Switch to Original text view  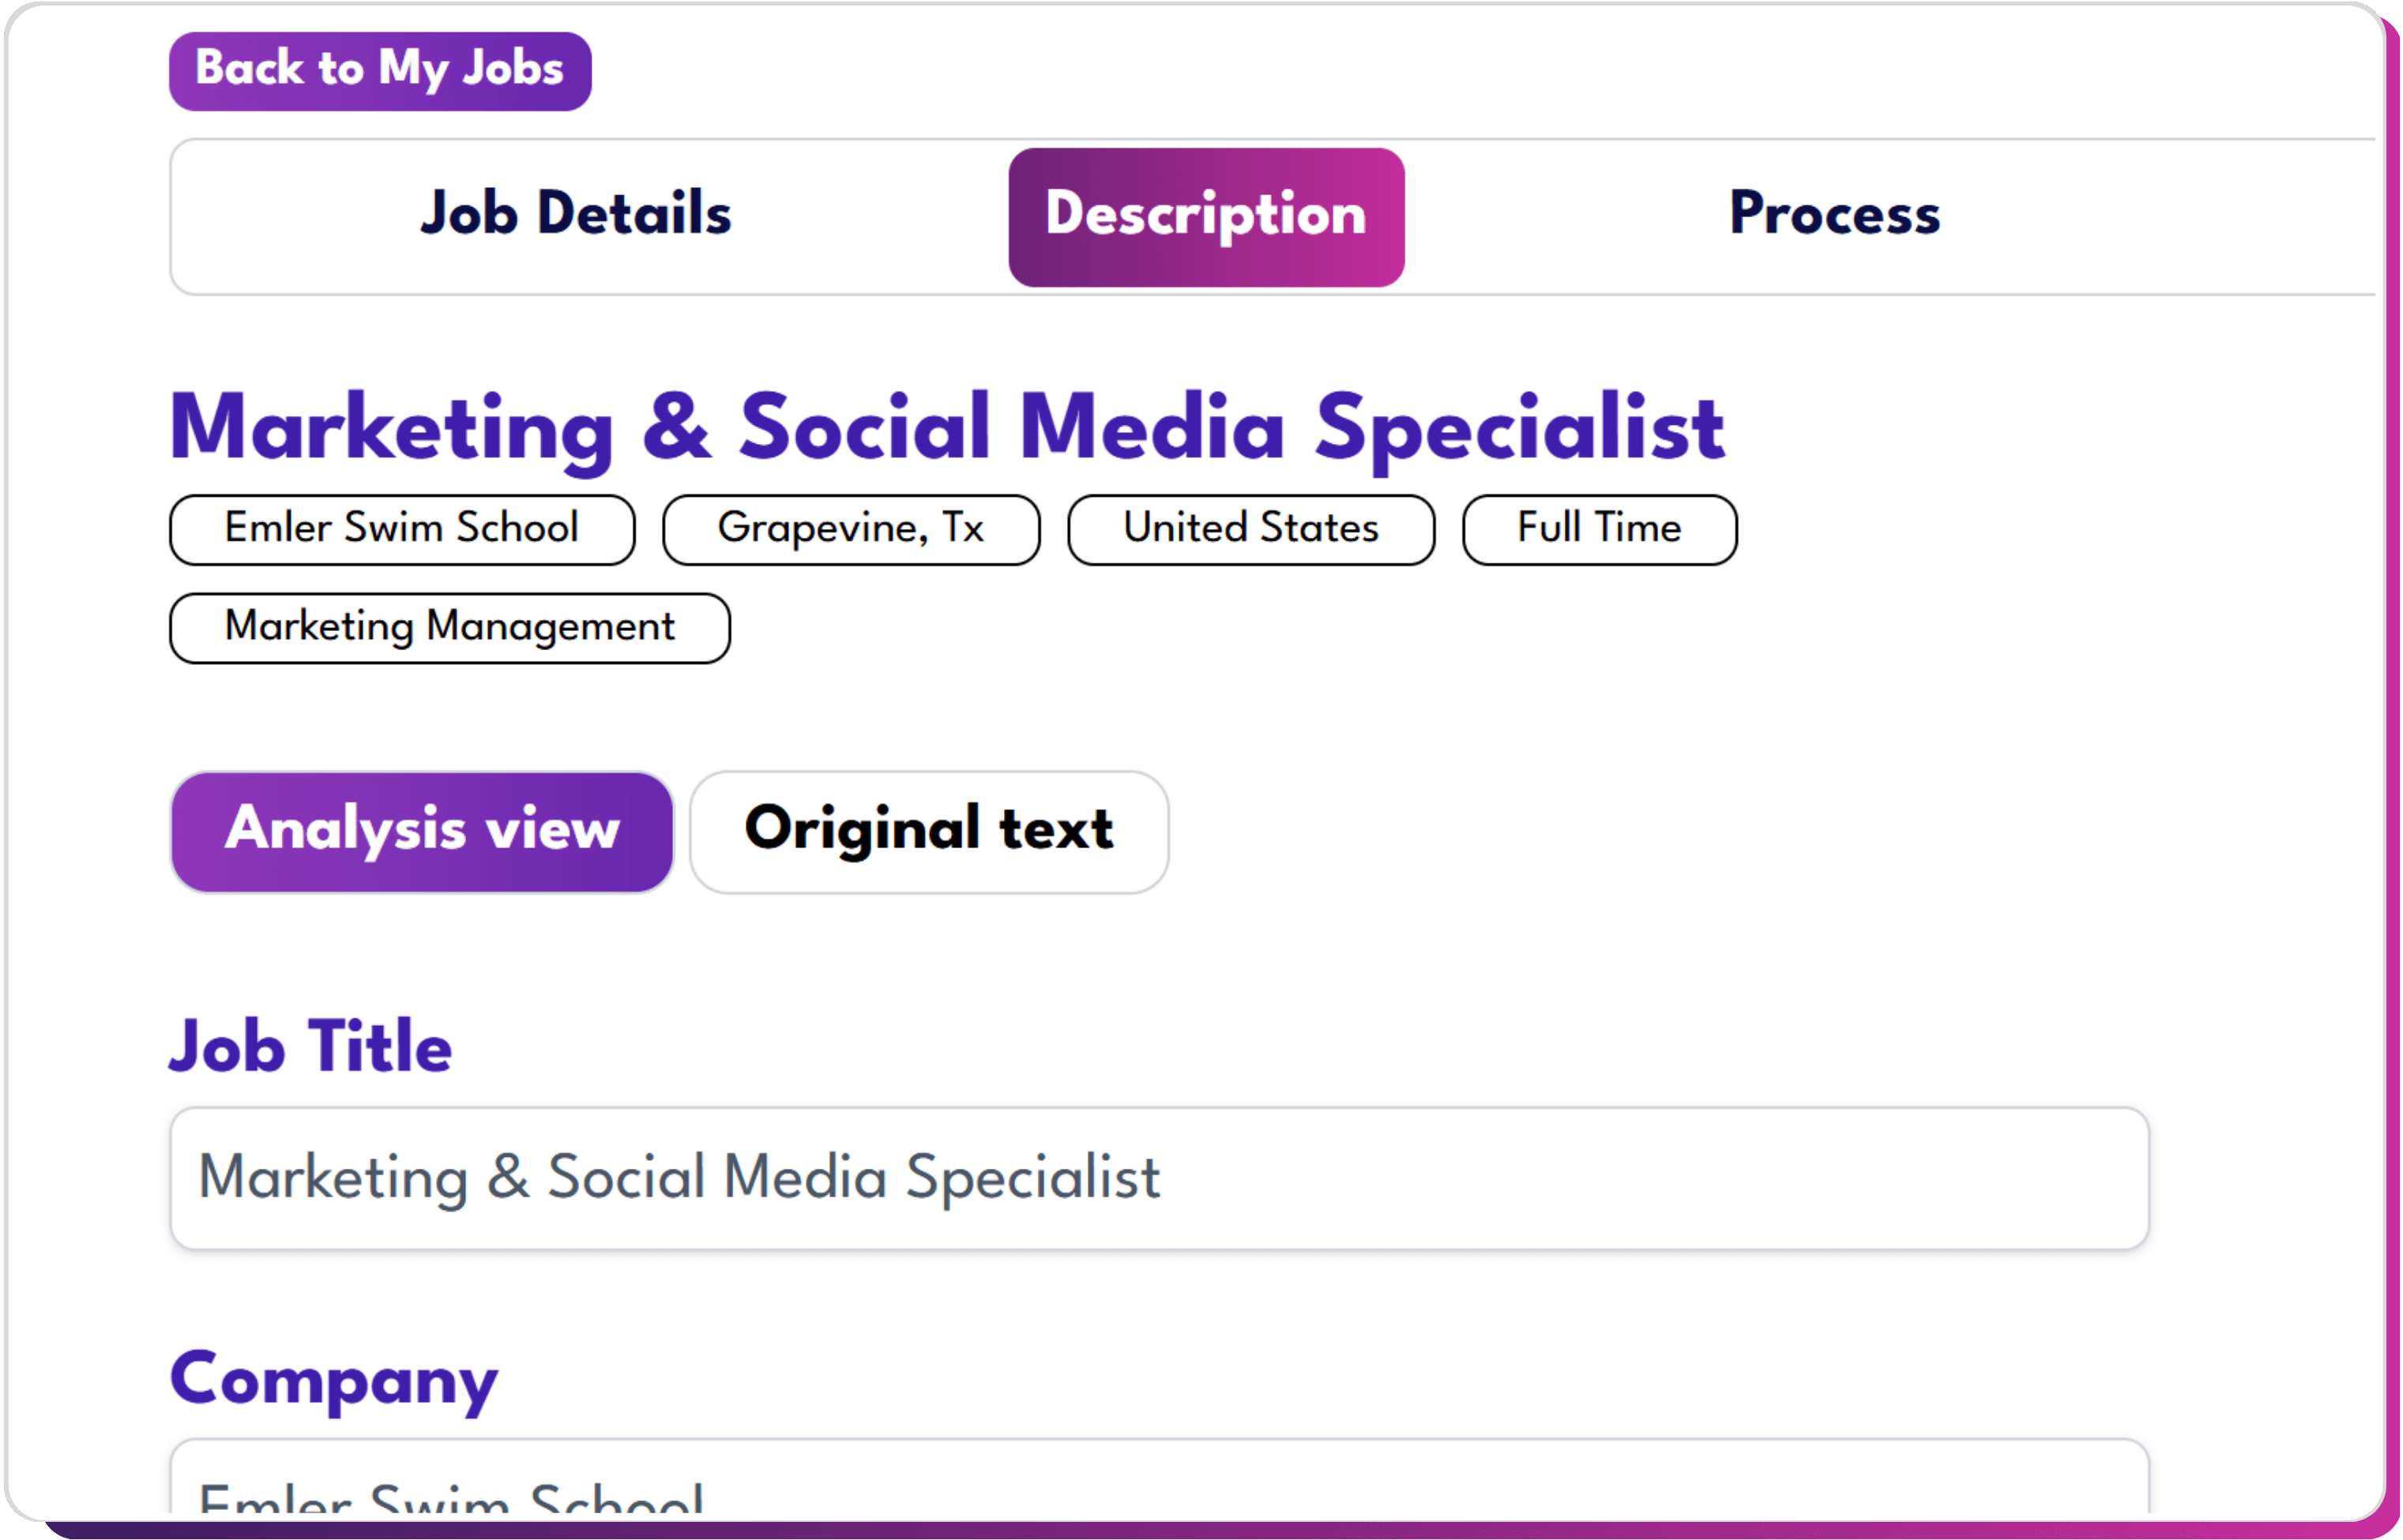[929, 831]
